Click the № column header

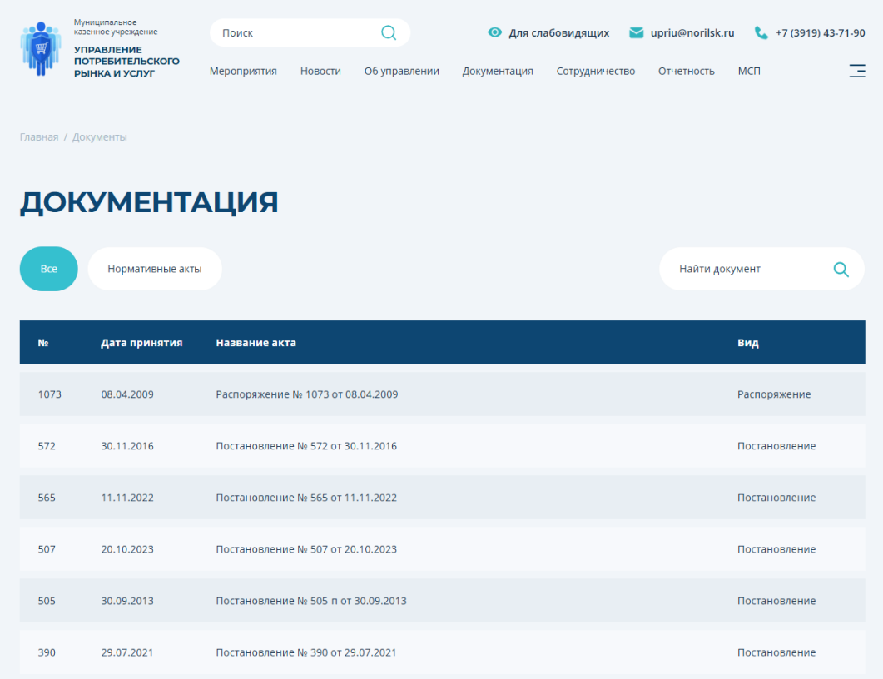(x=43, y=343)
